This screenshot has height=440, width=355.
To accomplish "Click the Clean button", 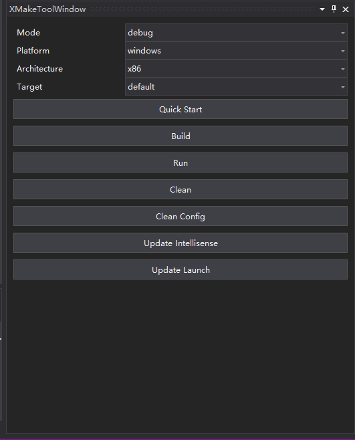I will pyautogui.click(x=181, y=189).
